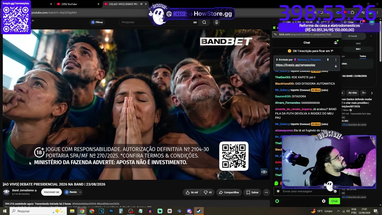Select the Todos tab in the background panel
This screenshot has width=382, height=215.
click(363, 56)
